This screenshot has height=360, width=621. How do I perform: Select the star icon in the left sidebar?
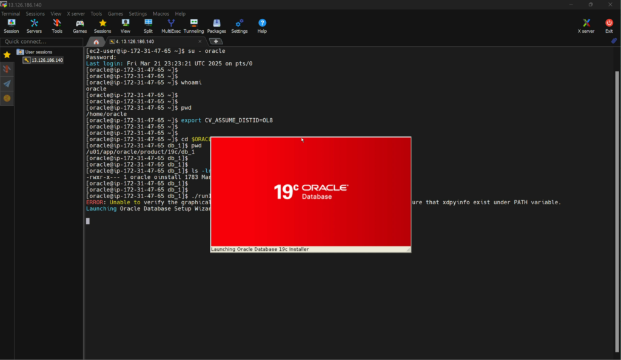(7, 55)
